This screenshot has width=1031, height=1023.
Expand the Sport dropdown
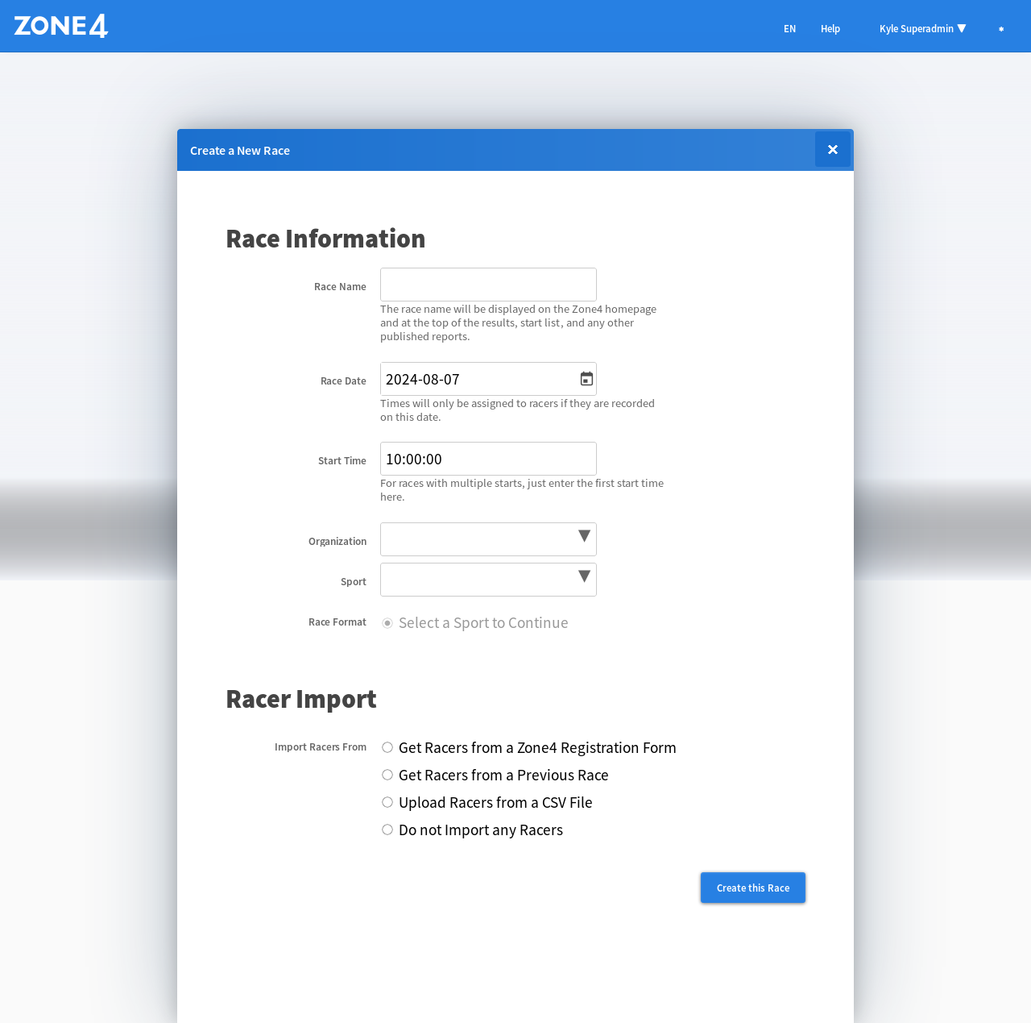click(x=488, y=580)
